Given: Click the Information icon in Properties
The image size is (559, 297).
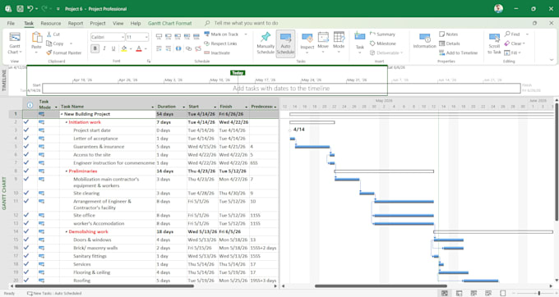Looking at the screenshot, I should (424, 38).
